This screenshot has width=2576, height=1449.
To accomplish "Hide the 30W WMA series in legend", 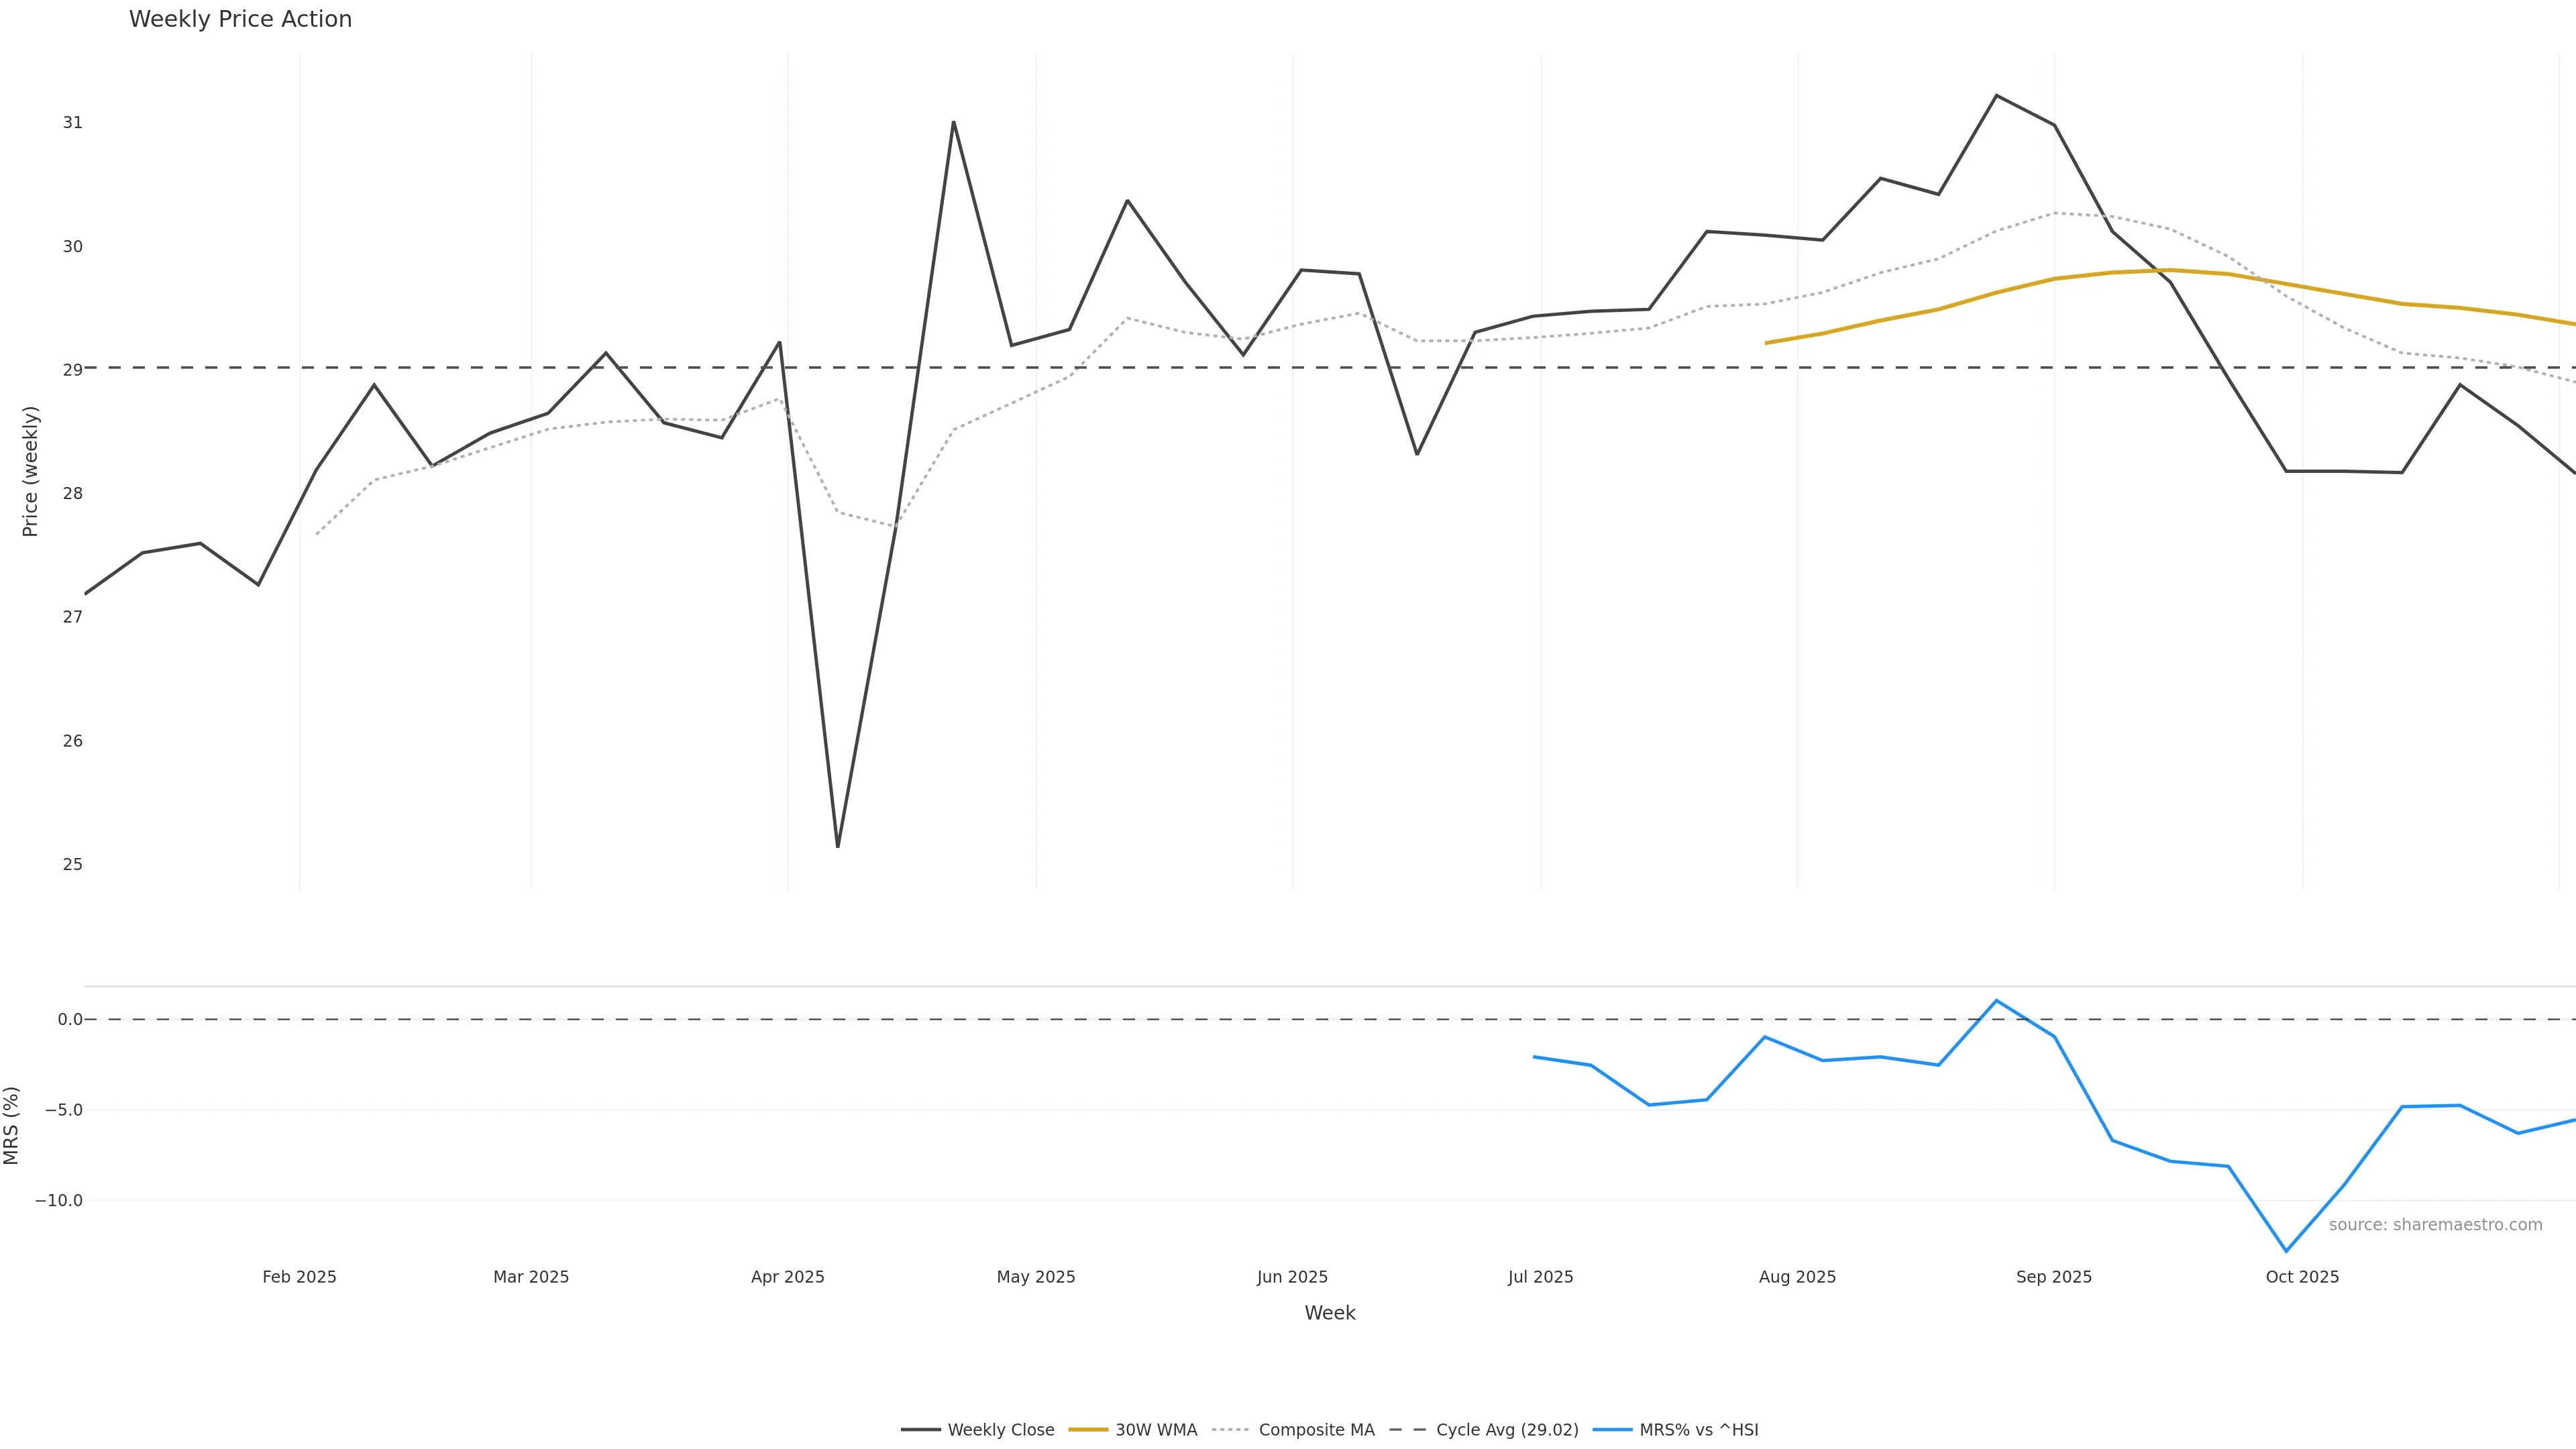I will point(1155,1430).
